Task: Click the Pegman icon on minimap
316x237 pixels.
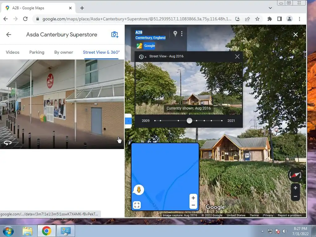Action: click(139, 190)
